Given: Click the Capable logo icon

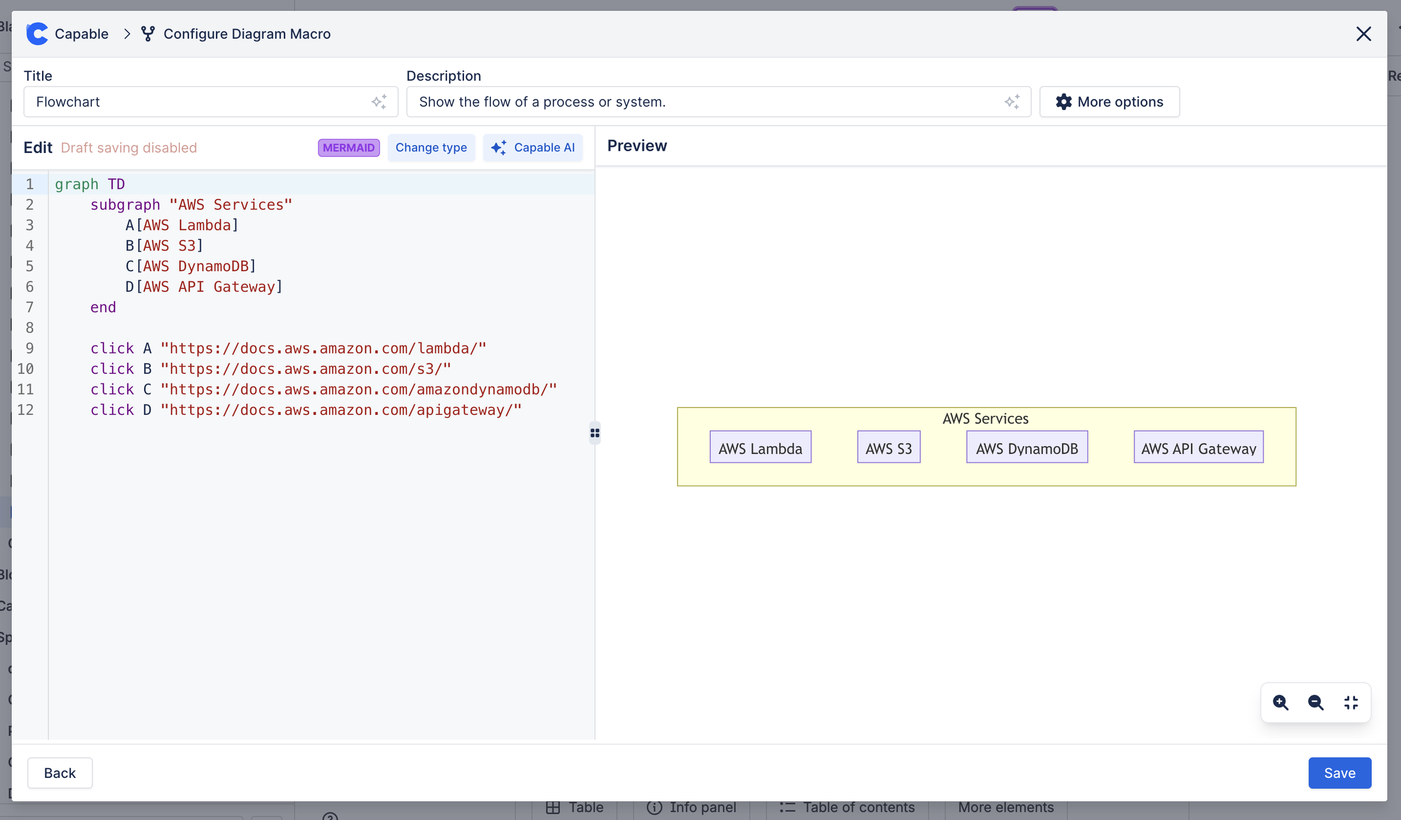Looking at the screenshot, I should tap(37, 34).
